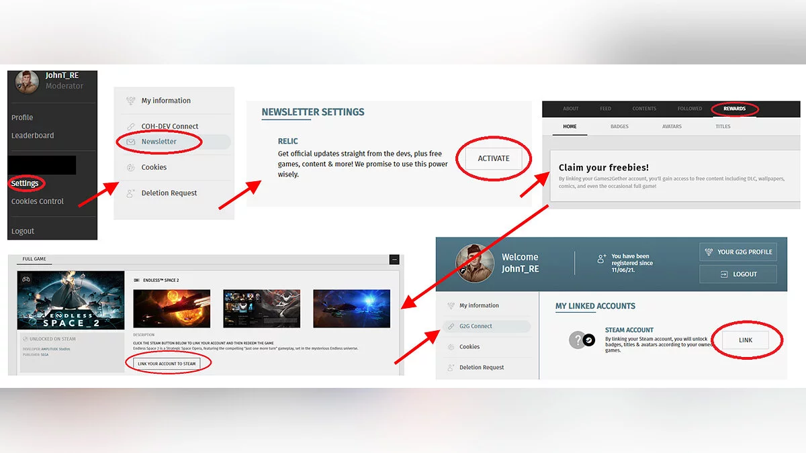Screen dimensions: 806x453
Task: Open the blue nebula spaceship screenshot
Action: point(351,309)
